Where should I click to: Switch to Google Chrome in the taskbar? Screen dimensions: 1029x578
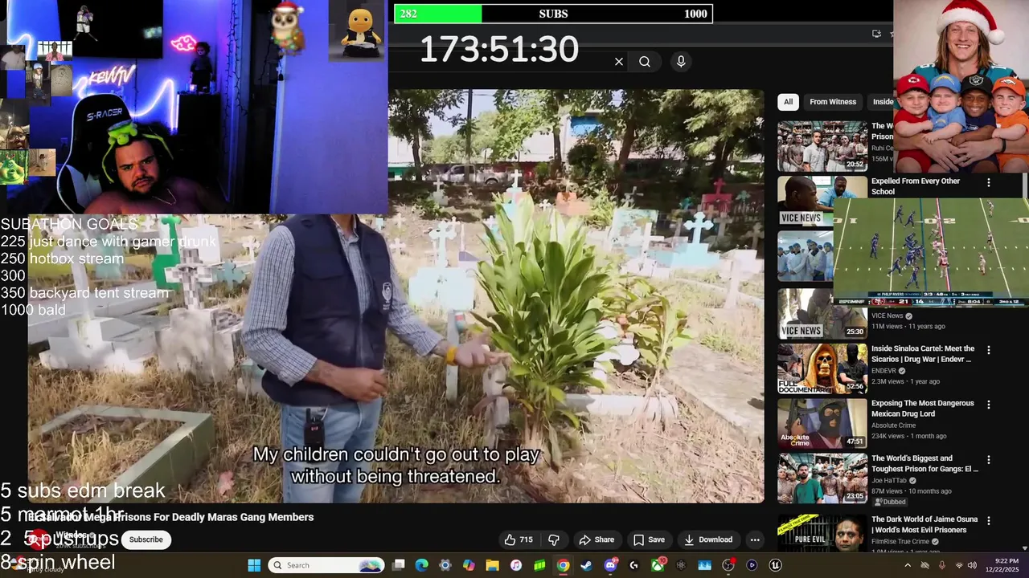[563, 565]
